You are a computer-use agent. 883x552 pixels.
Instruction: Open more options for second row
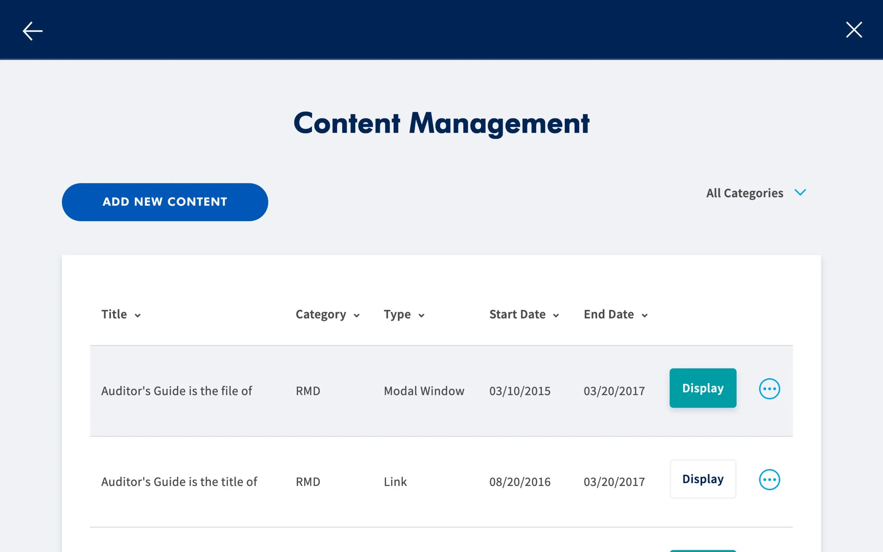click(769, 479)
